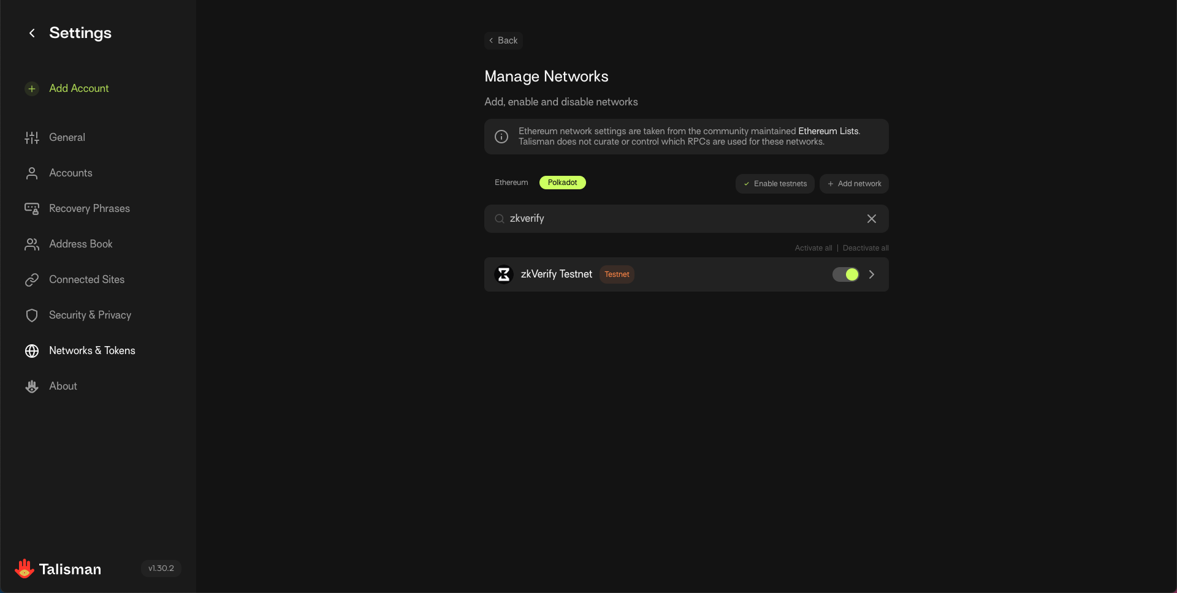Viewport: 1177px width, 593px height.
Task: Open the Ethereum Lists link
Action: click(x=828, y=131)
